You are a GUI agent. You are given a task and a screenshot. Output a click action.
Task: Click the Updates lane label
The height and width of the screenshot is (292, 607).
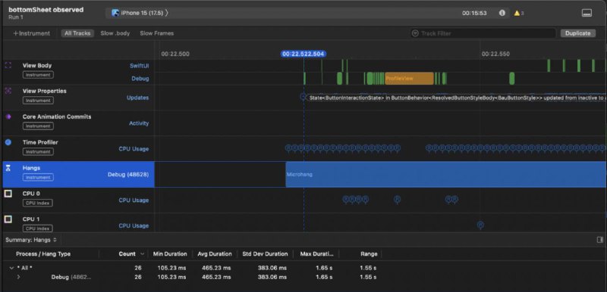[138, 98]
